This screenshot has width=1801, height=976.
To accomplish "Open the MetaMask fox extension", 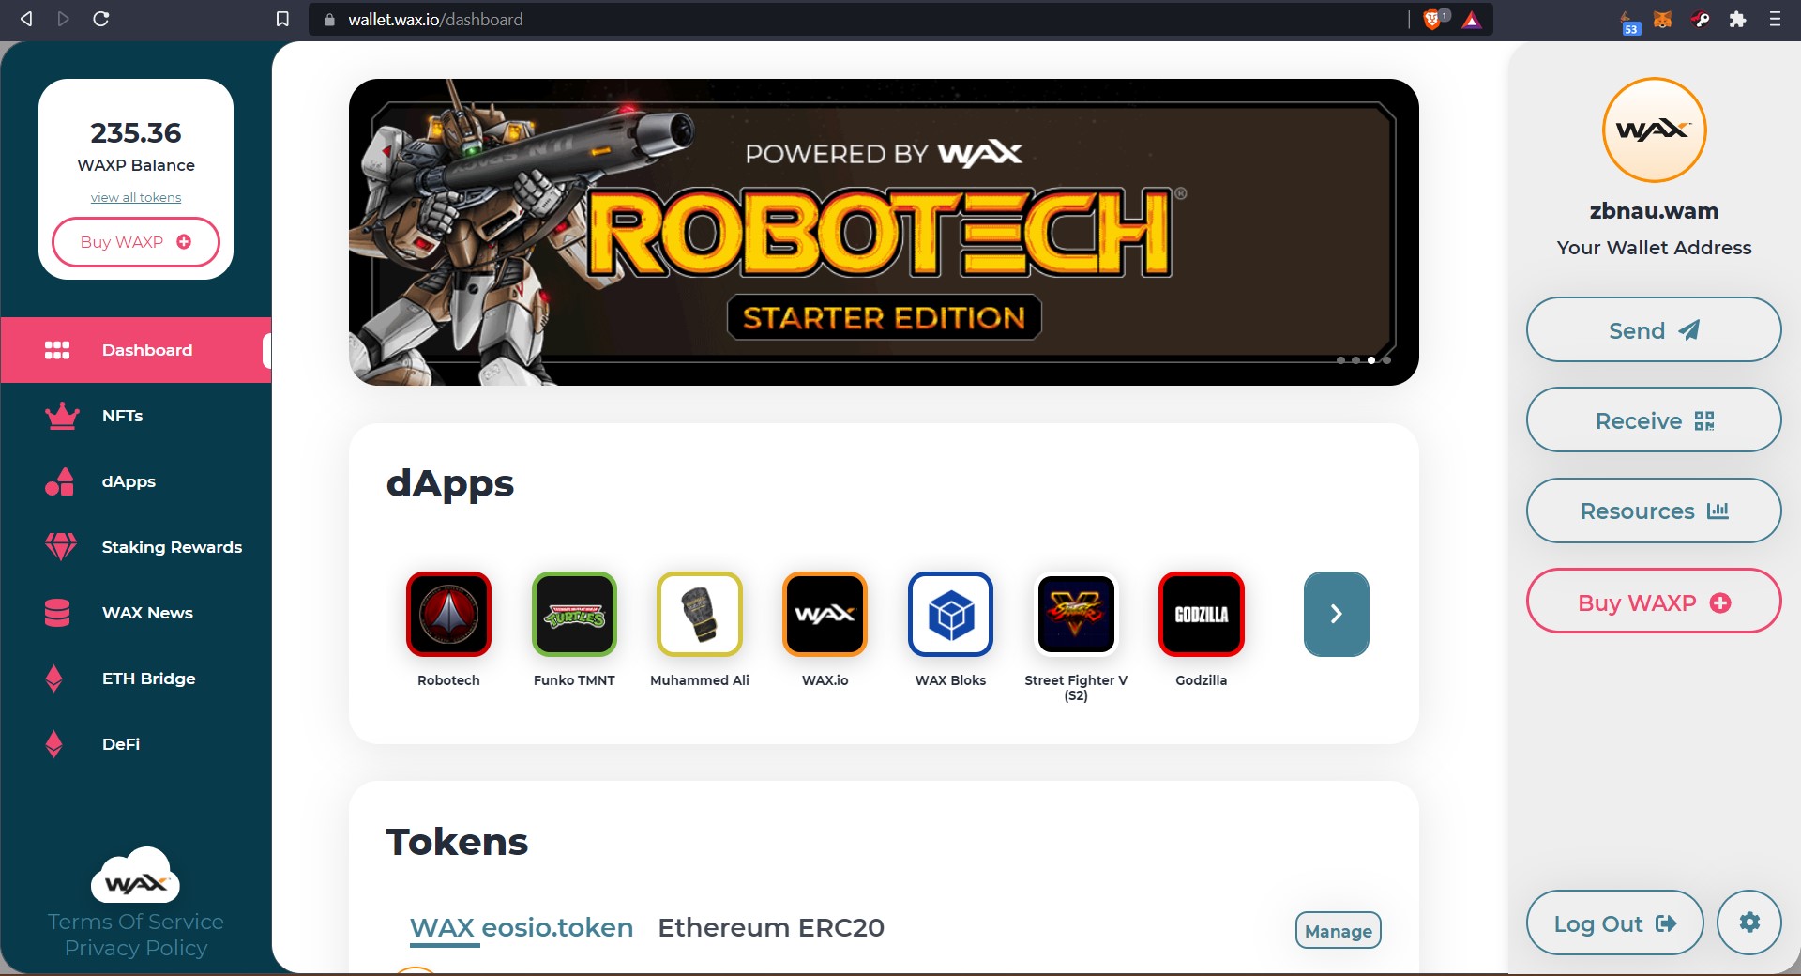I will click(1663, 19).
